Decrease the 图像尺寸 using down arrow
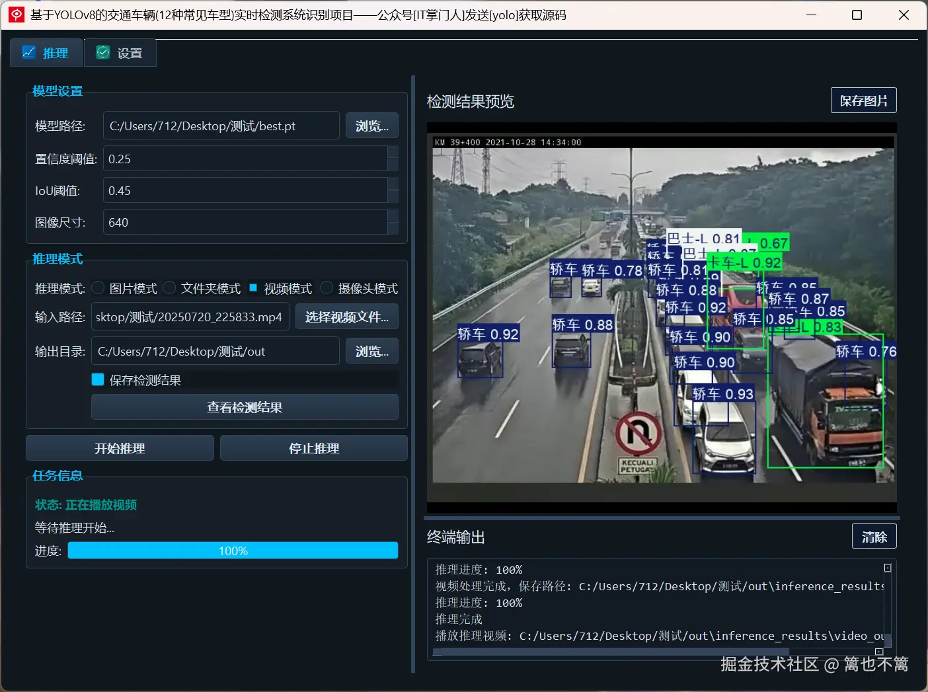Image resolution: width=928 pixels, height=692 pixels. pyautogui.click(x=393, y=229)
